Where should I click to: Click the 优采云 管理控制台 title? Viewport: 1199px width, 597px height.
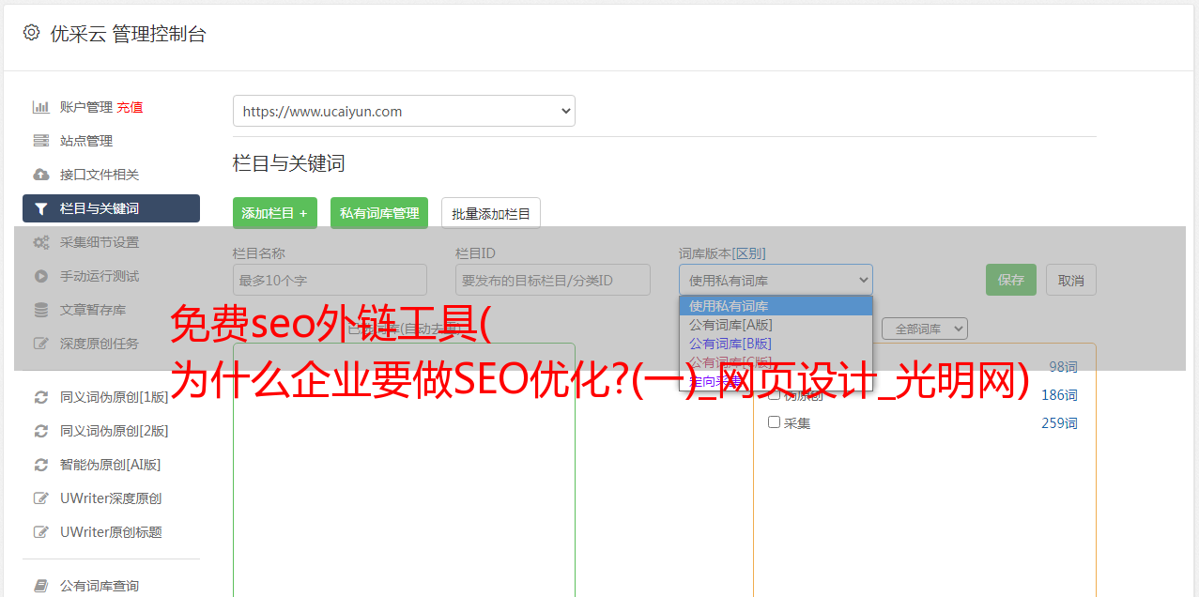[128, 34]
